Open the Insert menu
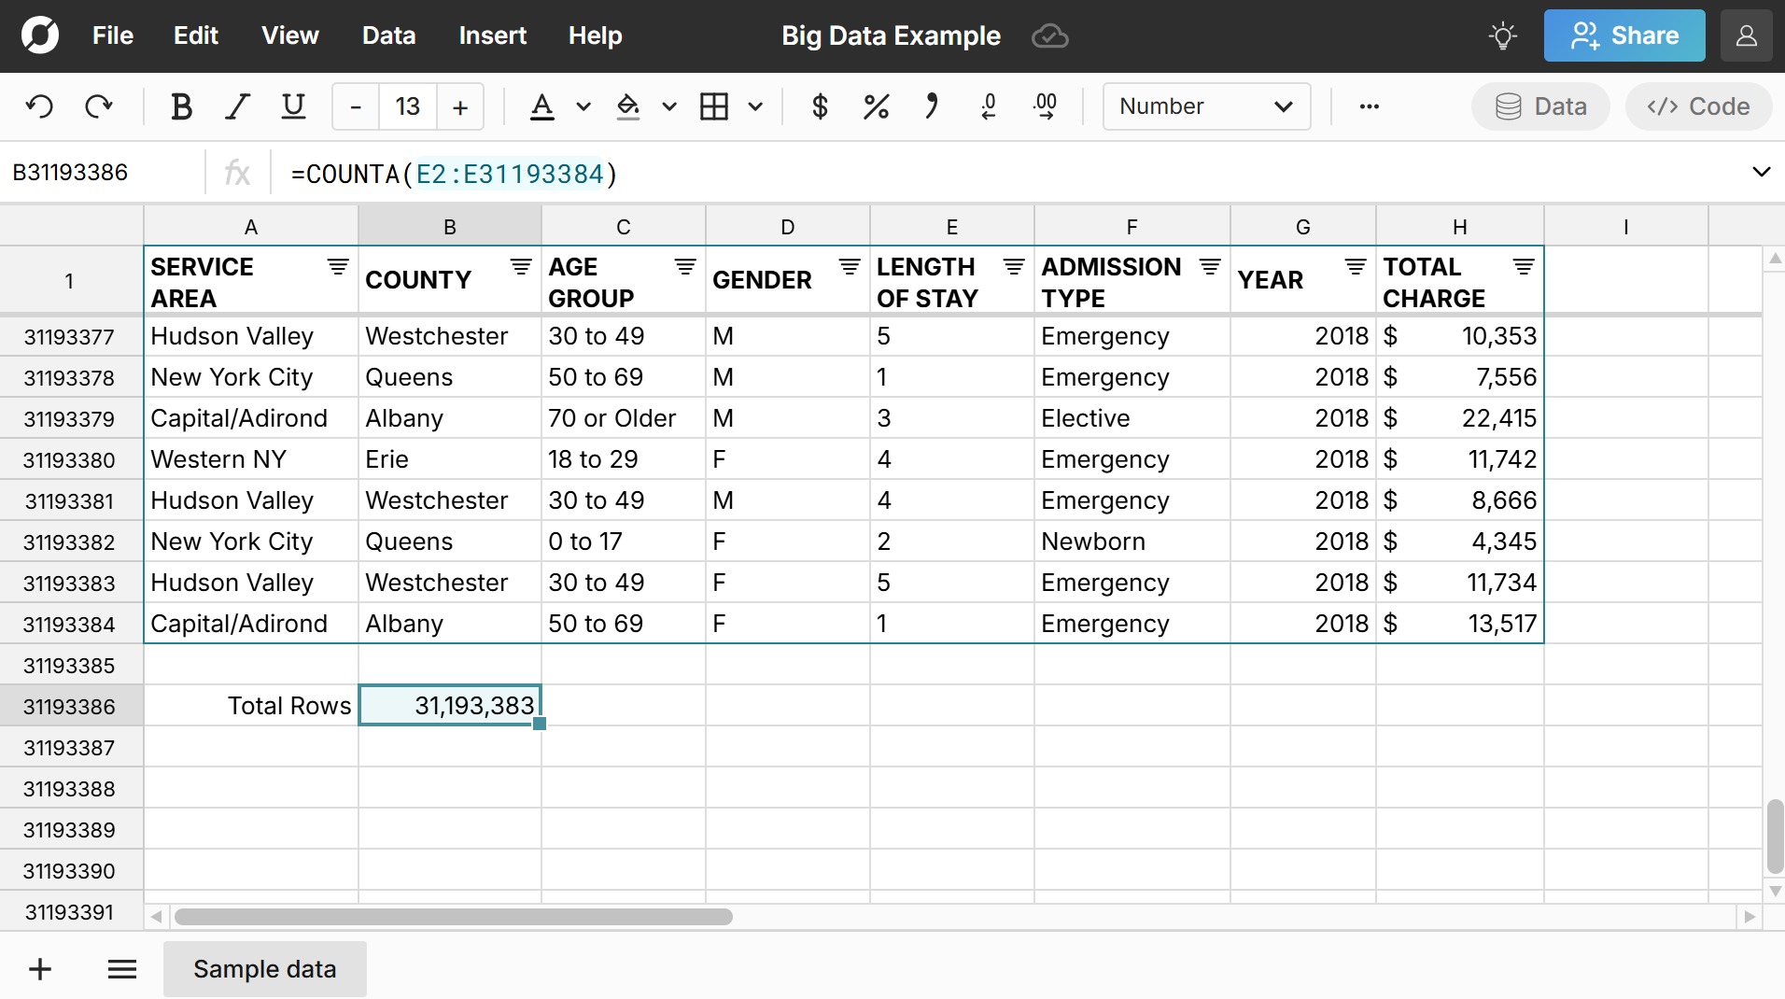Image resolution: width=1785 pixels, height=999 pixels. coord(492,35)
